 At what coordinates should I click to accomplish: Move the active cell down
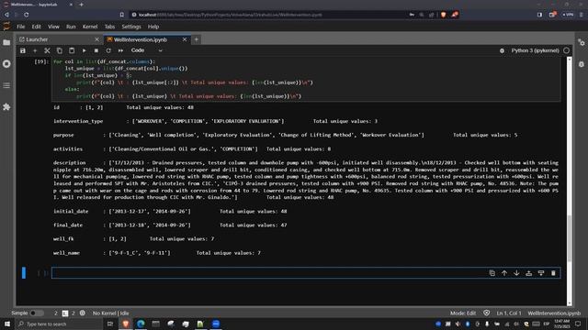point(516,273)
